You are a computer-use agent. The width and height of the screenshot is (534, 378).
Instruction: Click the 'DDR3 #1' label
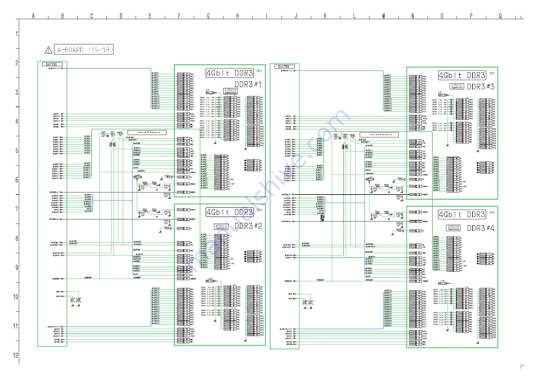(x=248, y=84)
